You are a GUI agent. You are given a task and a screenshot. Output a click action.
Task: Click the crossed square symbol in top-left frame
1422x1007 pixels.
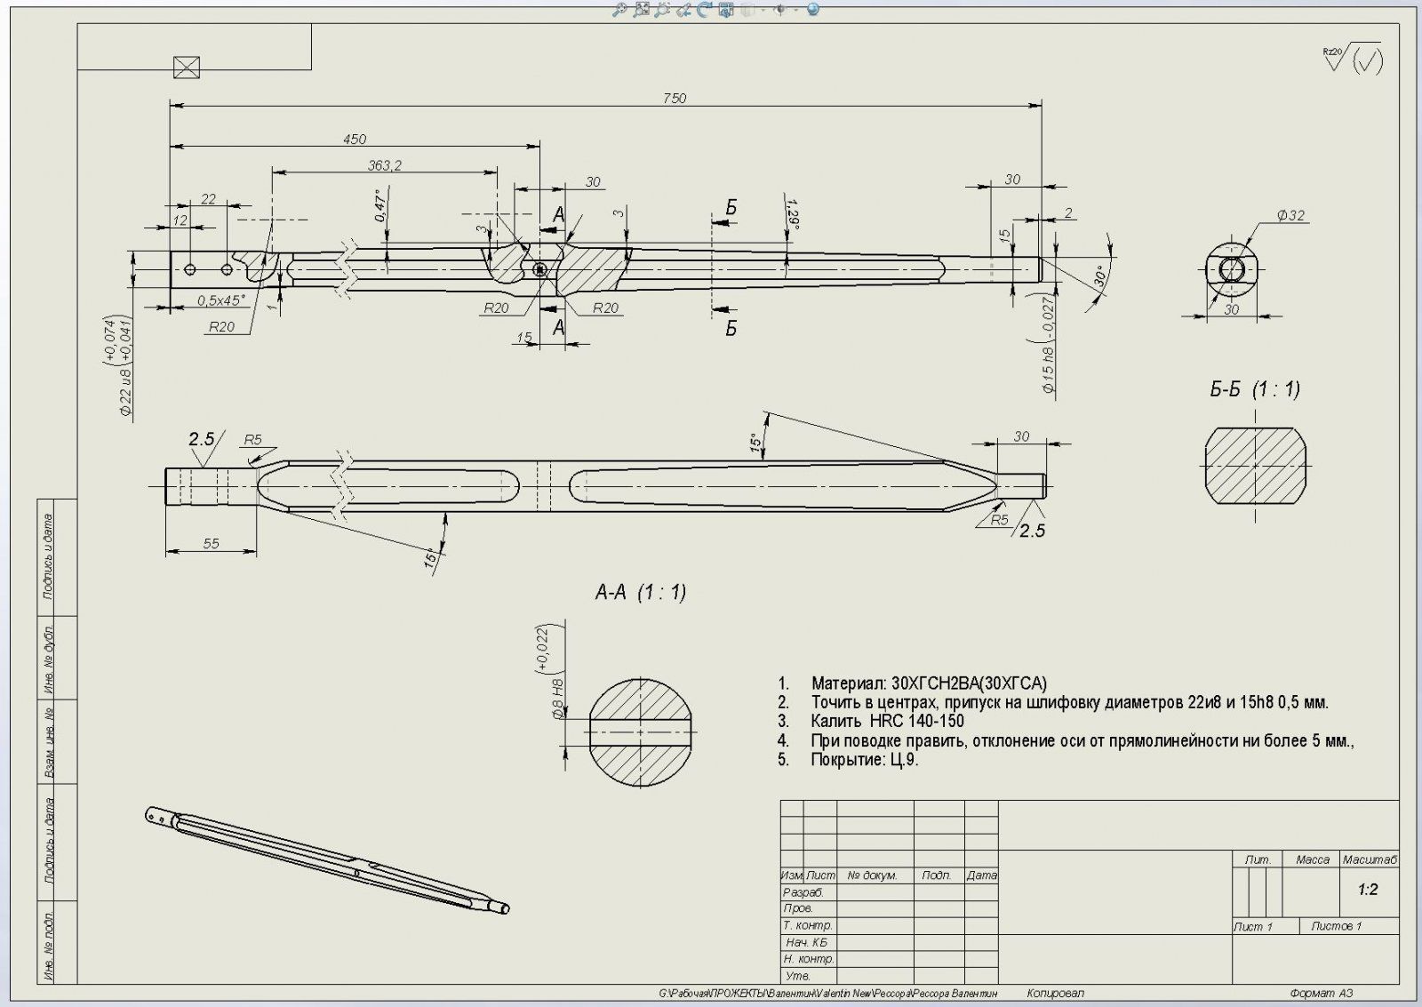pos(187,68)
